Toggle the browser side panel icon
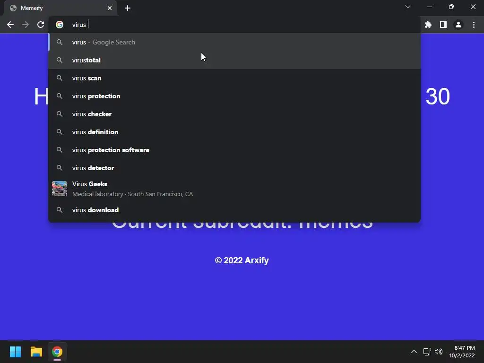The height and width of the screenshot is (363, 484). pyautogui.click(x=443, y=25)
